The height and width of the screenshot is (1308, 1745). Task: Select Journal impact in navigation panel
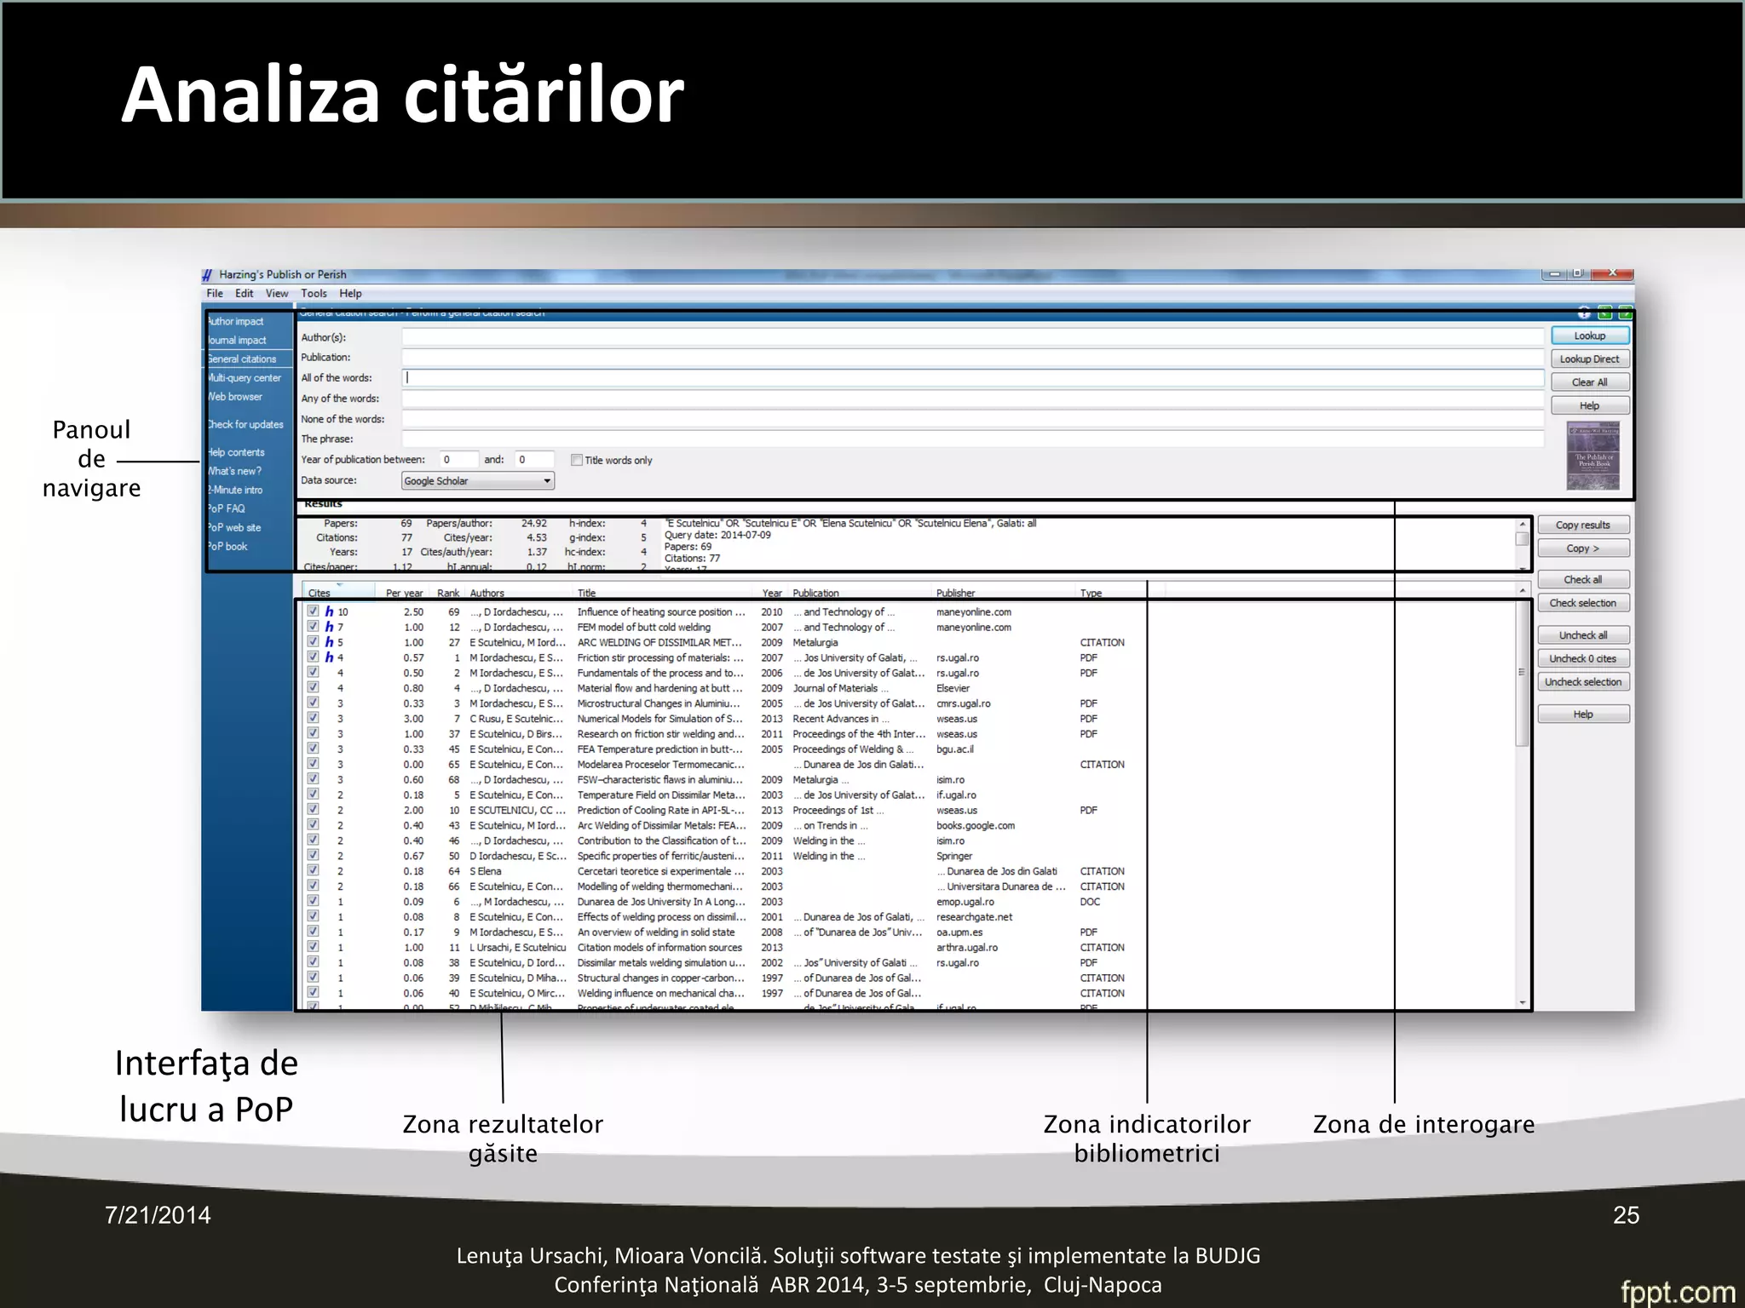click(237, 340)
